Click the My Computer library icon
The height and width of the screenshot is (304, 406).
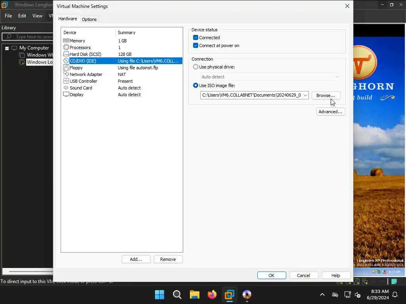[x=14, y=48]
